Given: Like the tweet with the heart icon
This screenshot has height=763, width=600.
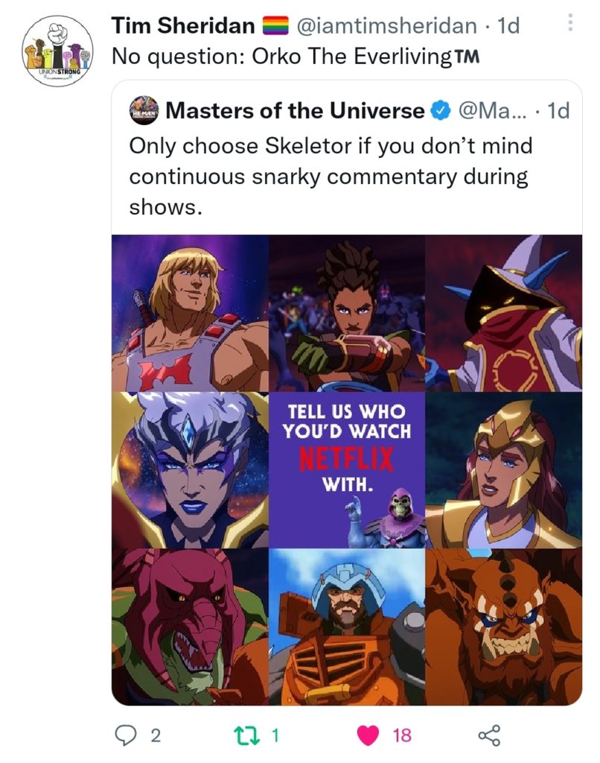Looking at the screenshot, I should pos(368,735).
